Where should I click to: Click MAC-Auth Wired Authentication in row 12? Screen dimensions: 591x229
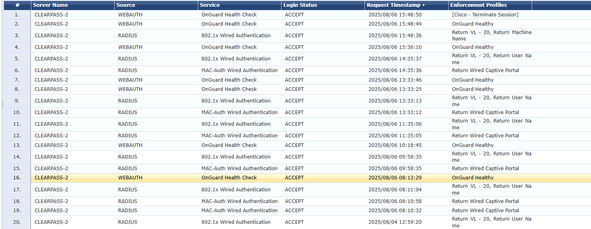(239, 136)
